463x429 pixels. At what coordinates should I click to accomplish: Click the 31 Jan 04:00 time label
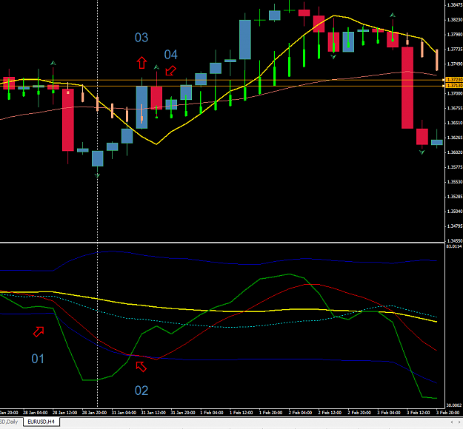tap(124, 413)
